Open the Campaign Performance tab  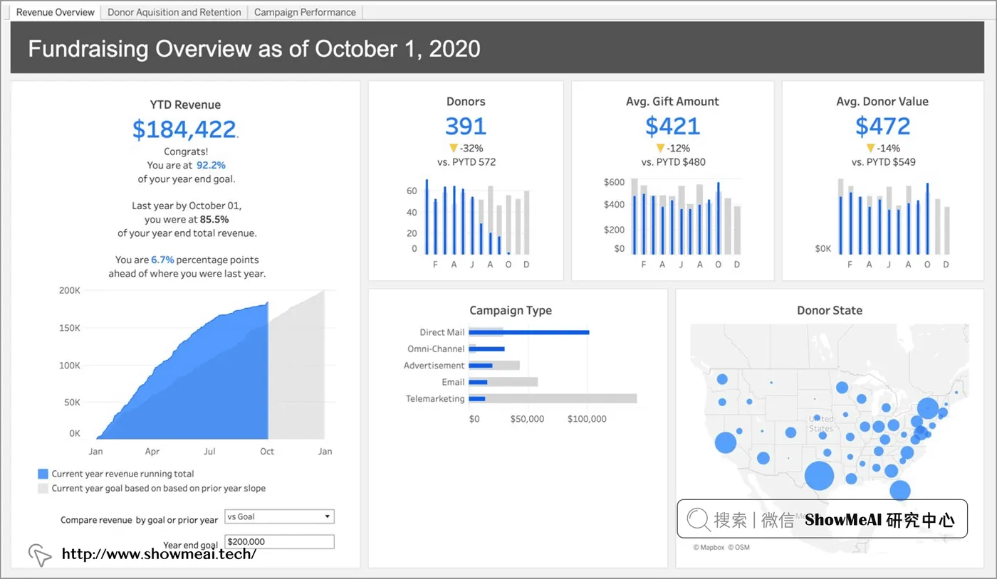pos(305,12)
